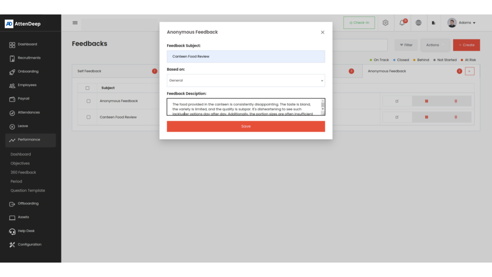Close the Anonymous Feedback dialog
492x277 pixels.
(x=322, y=32)
